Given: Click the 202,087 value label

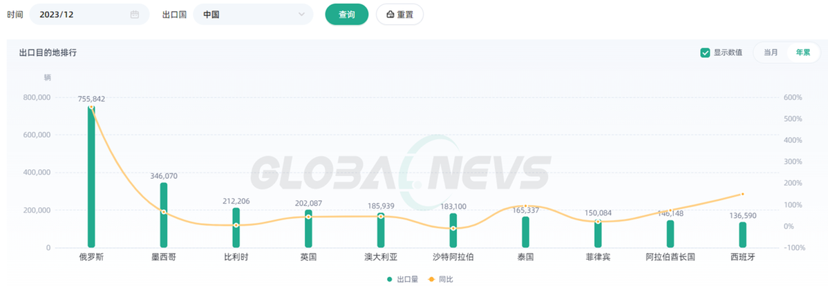Looking at the screenshot, I should [x=308, y=203].
